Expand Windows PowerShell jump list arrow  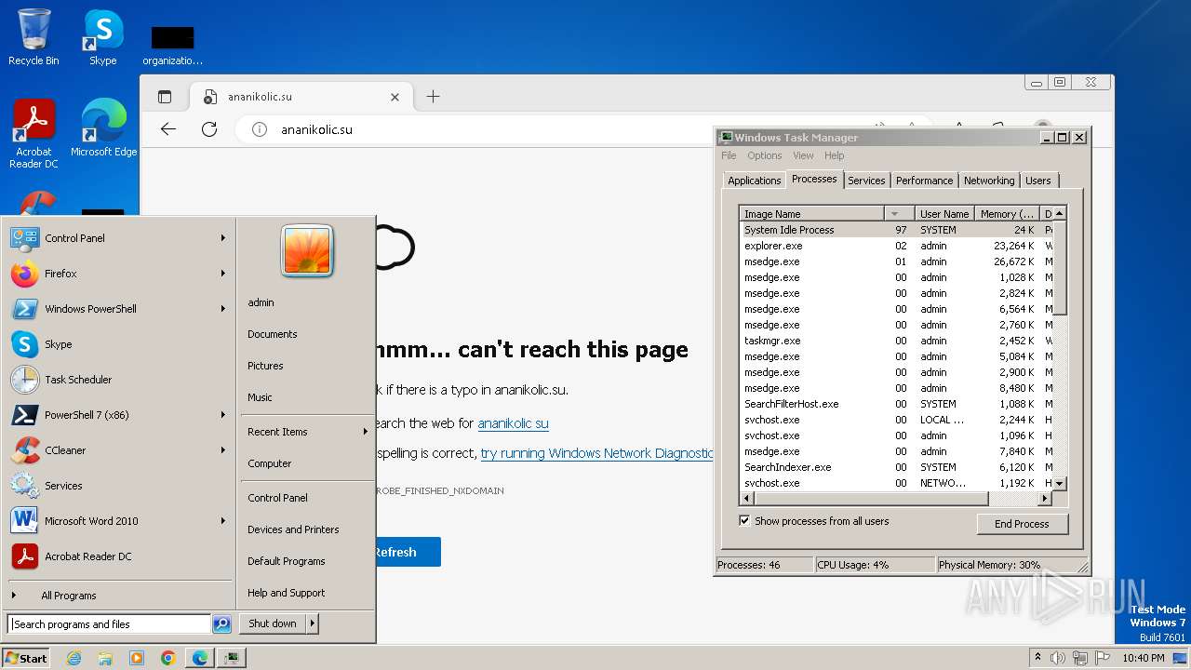pyautogui.click(x=223, y=309)
